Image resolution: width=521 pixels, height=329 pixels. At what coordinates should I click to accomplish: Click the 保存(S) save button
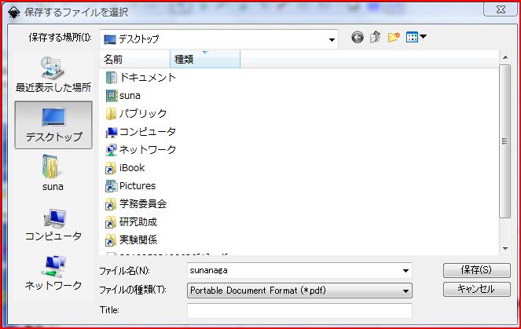tap(469, 270)
